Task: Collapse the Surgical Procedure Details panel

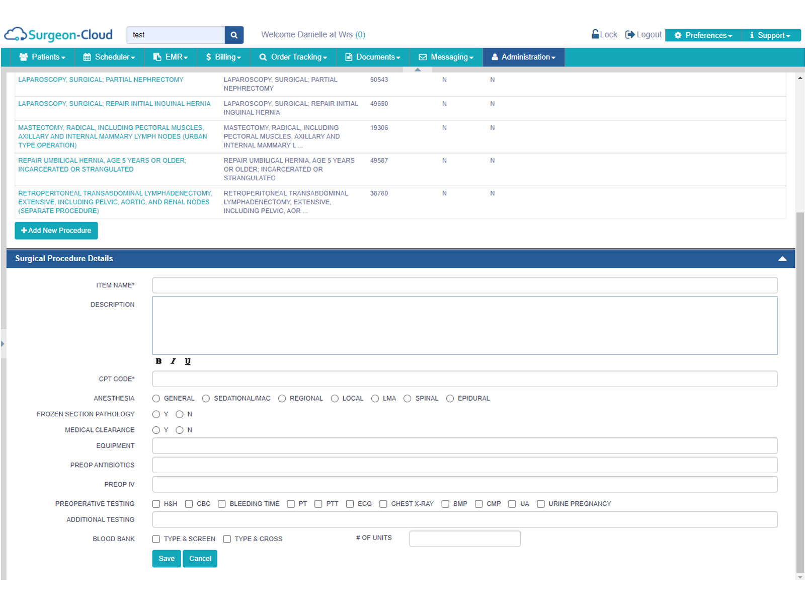Action: click(782, 258)
